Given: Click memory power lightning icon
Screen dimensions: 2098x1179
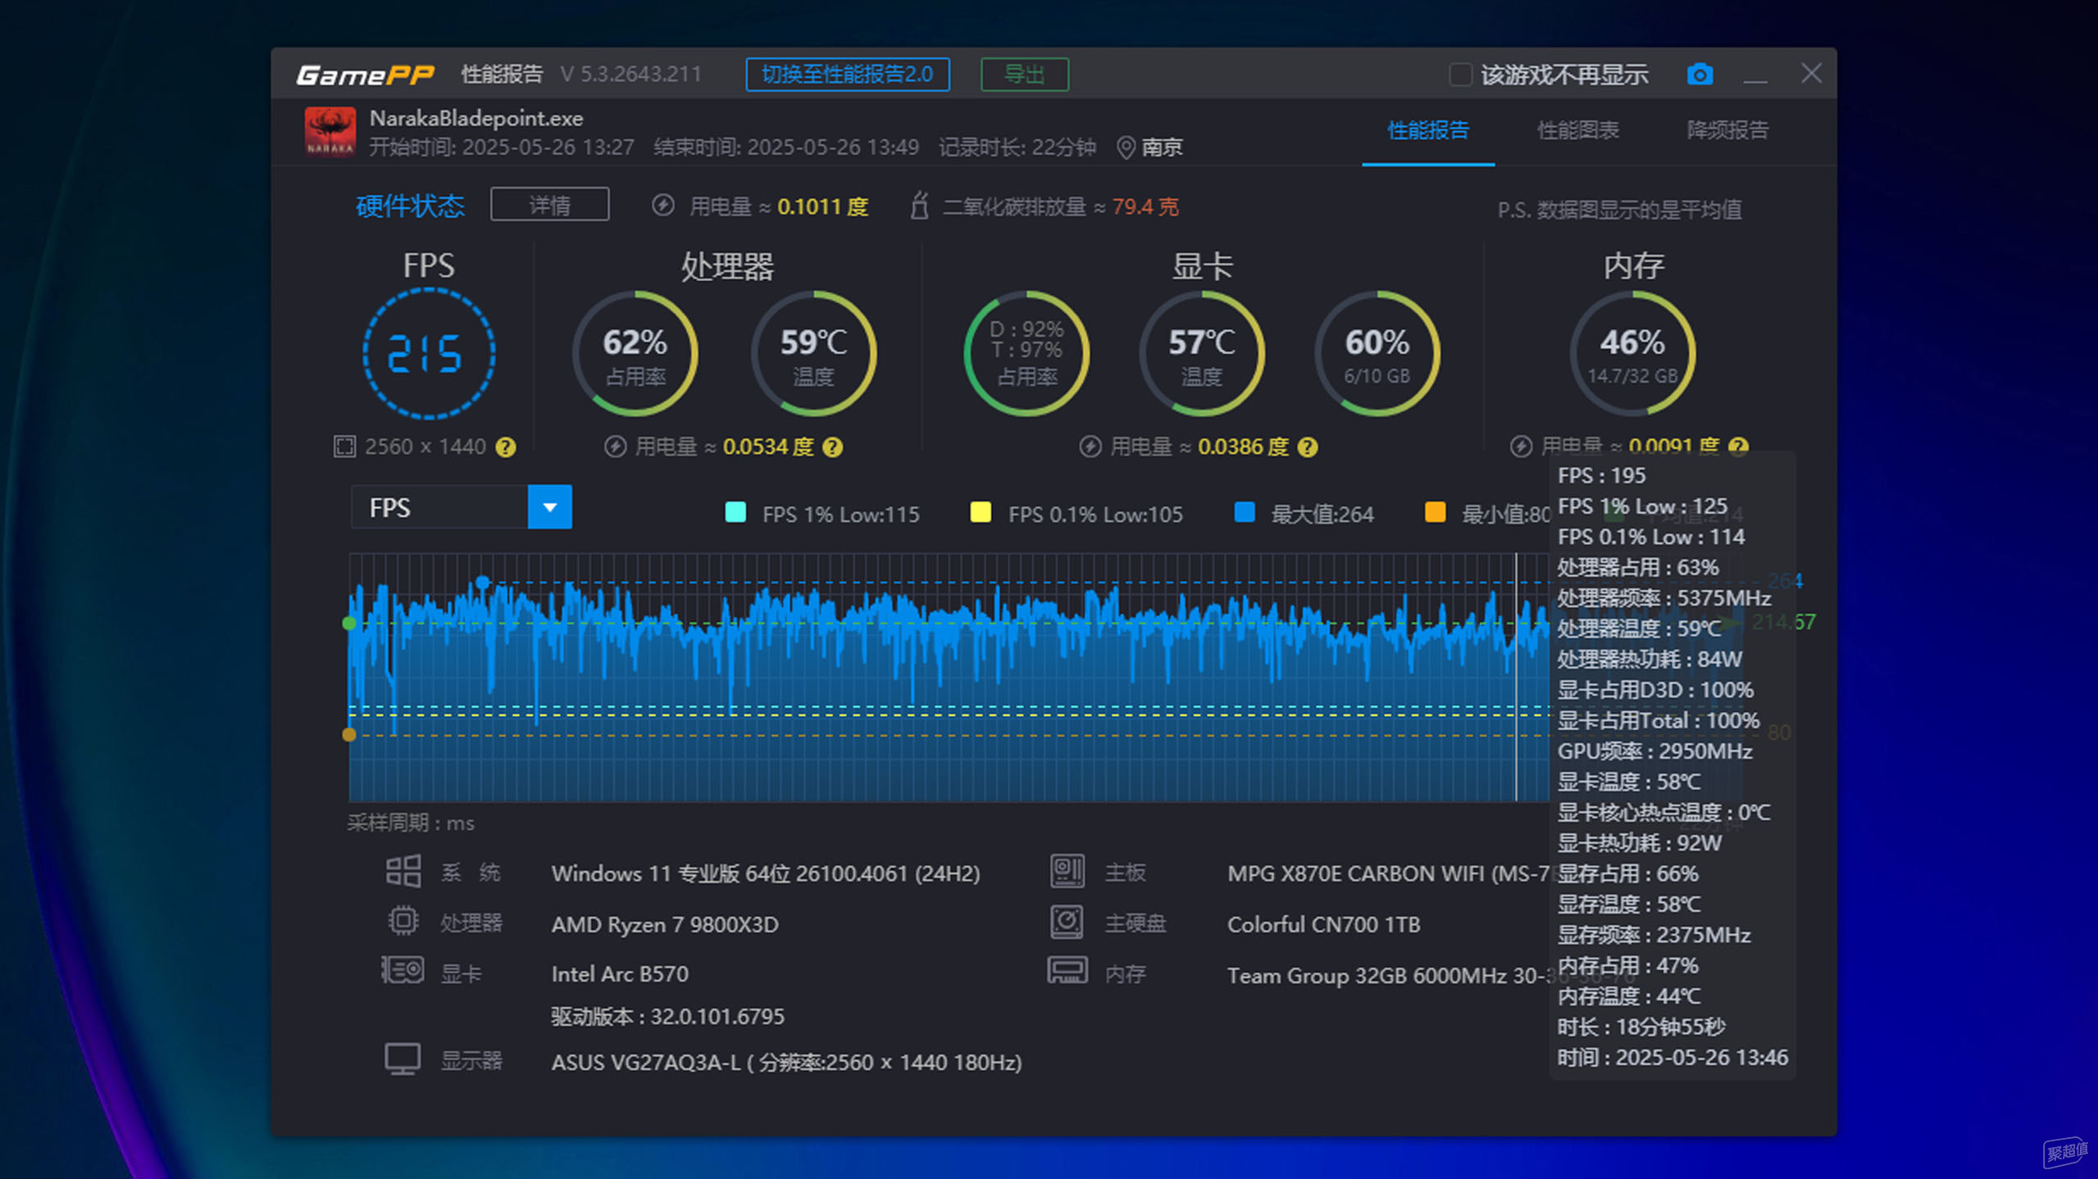Looking at the screenshot, I should click(x=1521, y=447).
